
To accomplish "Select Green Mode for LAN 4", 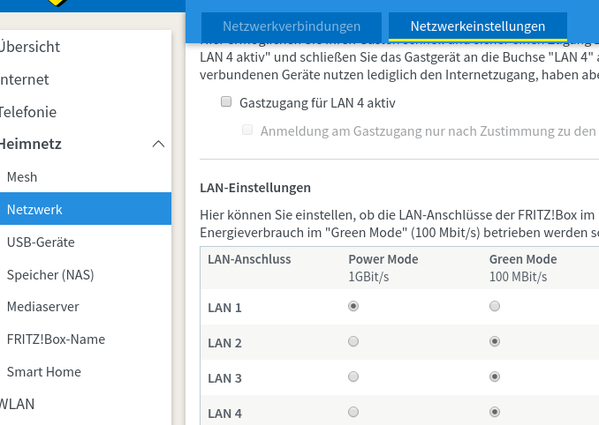I will [x=495, y=412].
